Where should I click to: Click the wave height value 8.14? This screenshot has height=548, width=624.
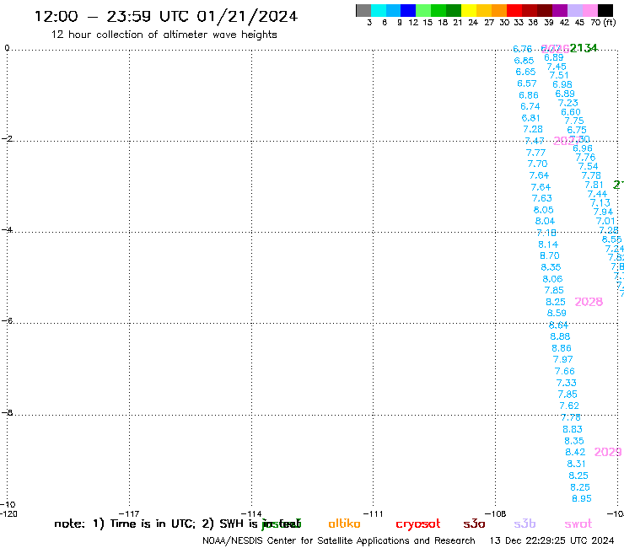pyautogui.click(x=548, y=244)
